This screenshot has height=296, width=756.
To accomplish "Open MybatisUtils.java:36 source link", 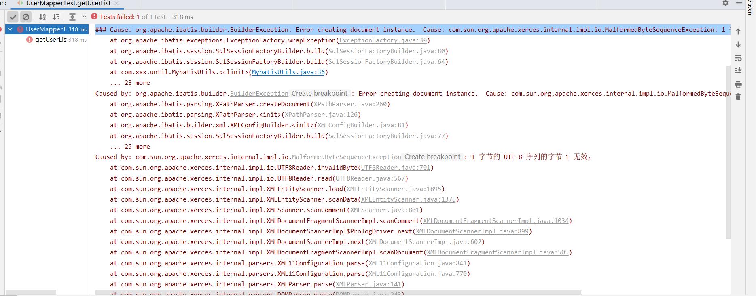I will click(x=288, y=72).
